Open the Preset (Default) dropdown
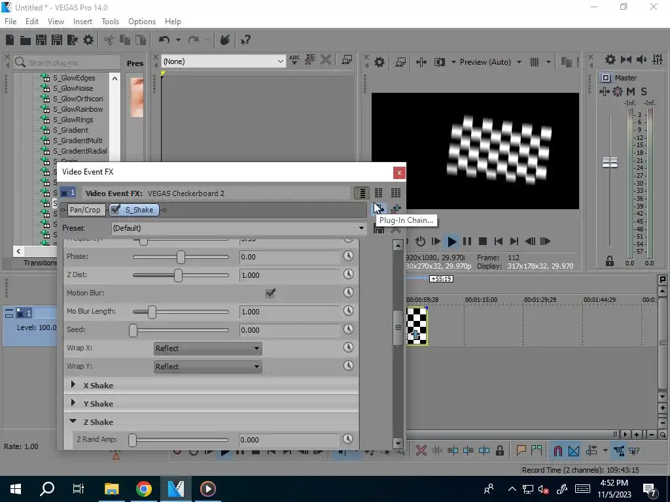This screenshot has width=670, height=502. pyautogui.click(x=239, y=228)
